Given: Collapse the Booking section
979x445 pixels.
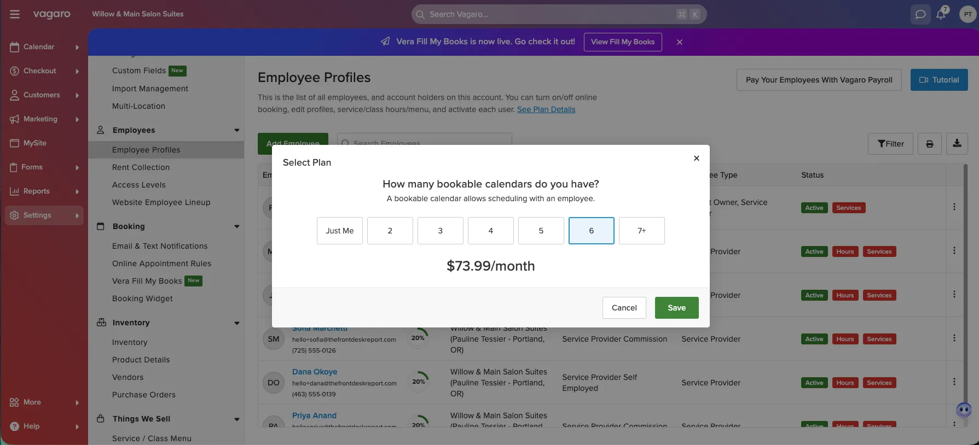Looking at the screenshot, I should point(237,226).
